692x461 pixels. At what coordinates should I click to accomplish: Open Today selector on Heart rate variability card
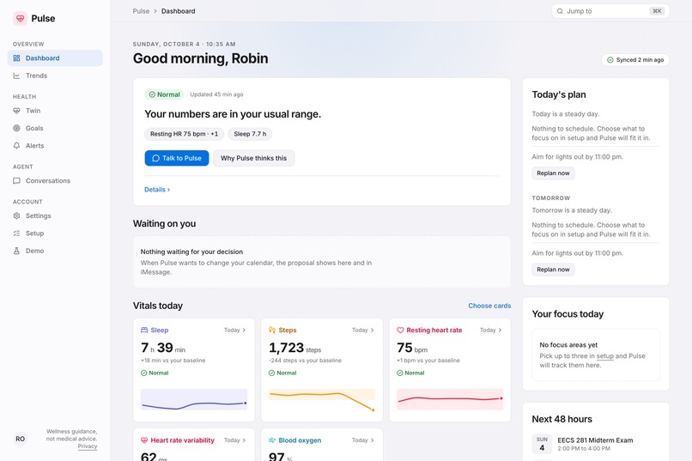(x=234, y=440)
